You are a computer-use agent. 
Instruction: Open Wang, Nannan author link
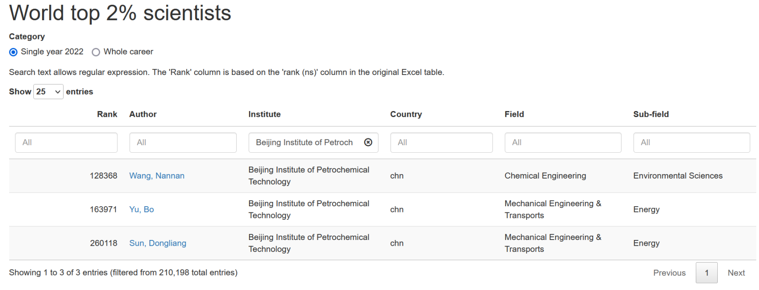(157, 176)
